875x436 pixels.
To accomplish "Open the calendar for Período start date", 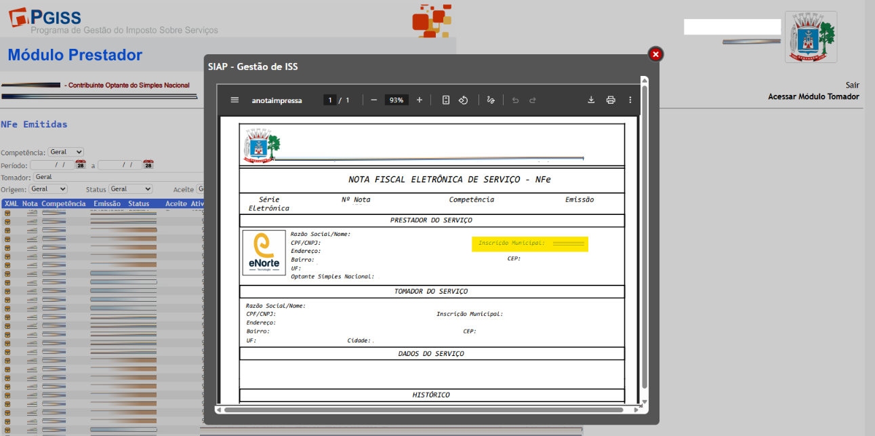I will click(x=81, y=165).
